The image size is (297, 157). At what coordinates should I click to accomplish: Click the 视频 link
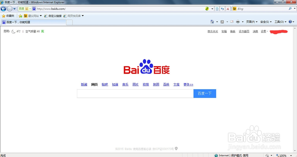[146, 84]
